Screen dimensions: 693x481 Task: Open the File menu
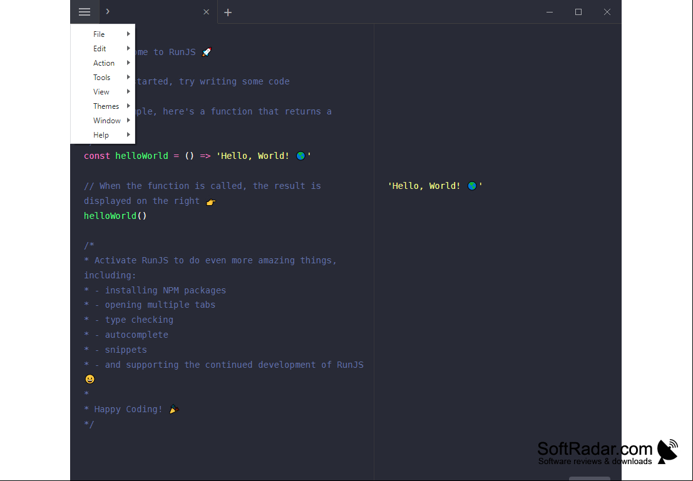[x=103, y=34]
